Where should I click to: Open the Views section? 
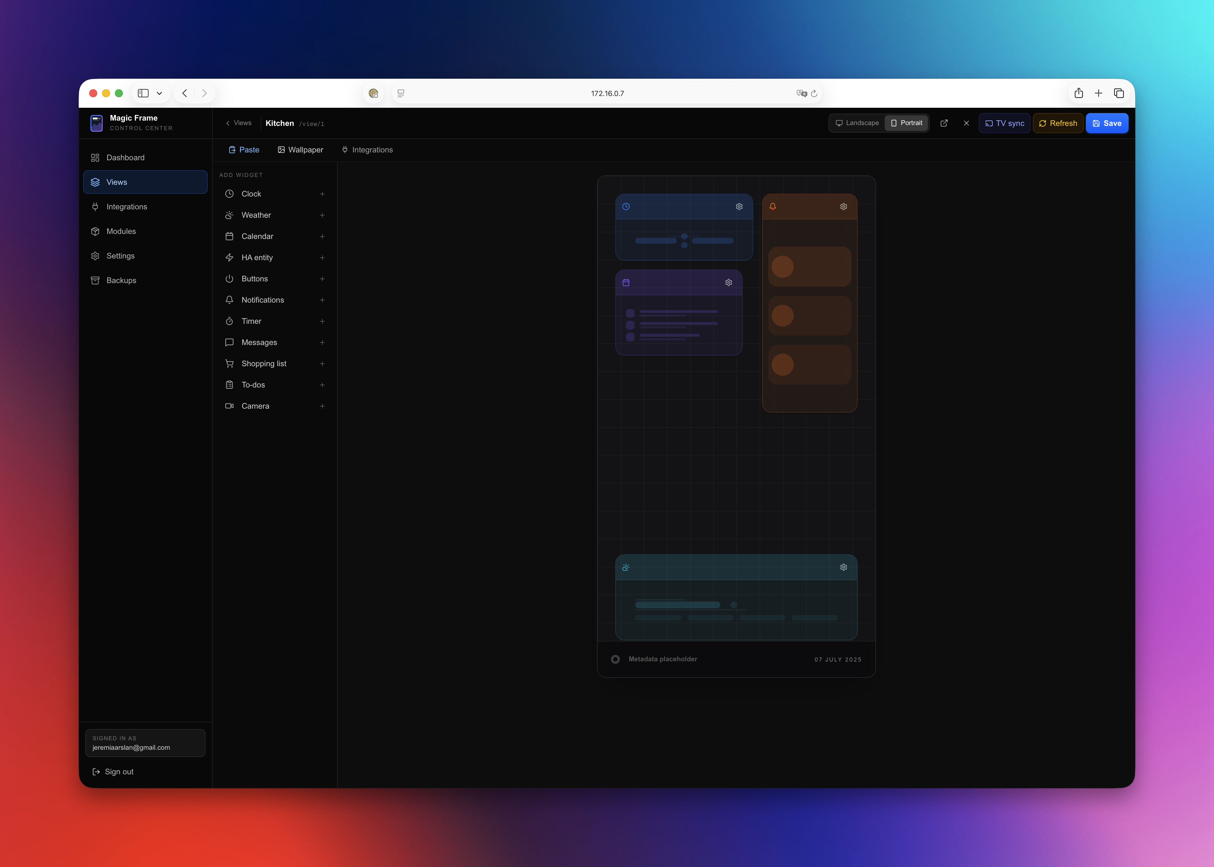[145, 182]
